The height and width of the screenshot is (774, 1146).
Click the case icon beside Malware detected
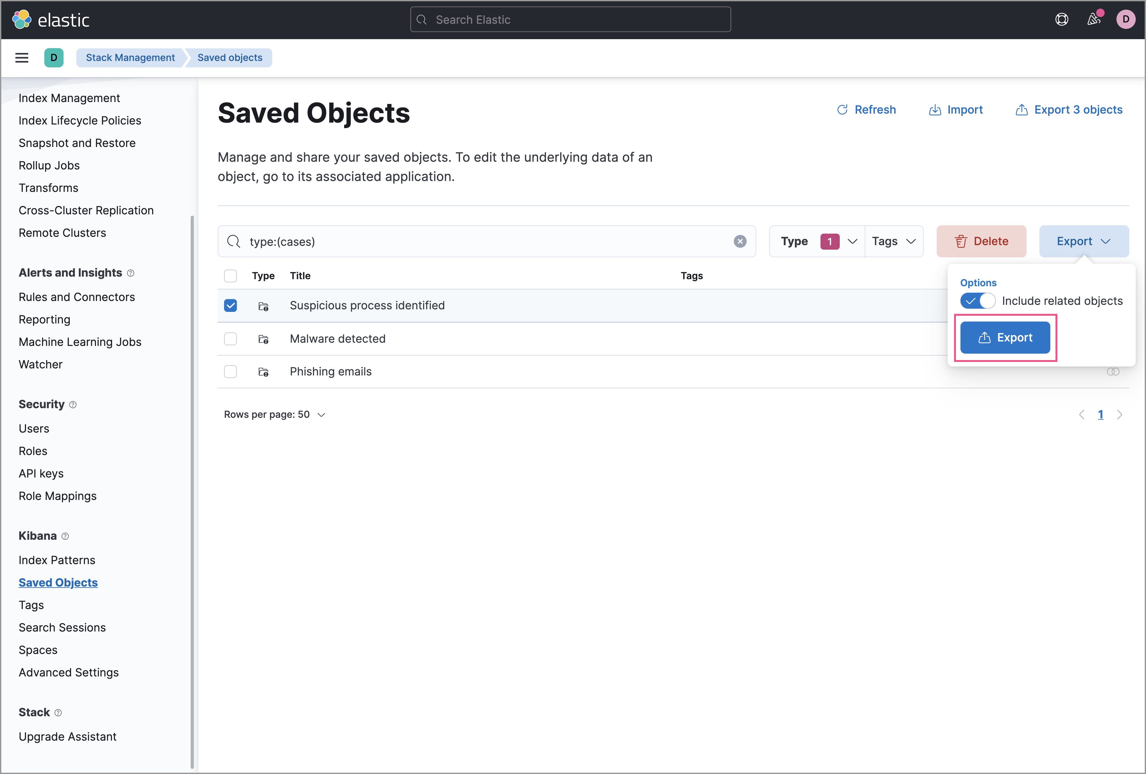264,339
